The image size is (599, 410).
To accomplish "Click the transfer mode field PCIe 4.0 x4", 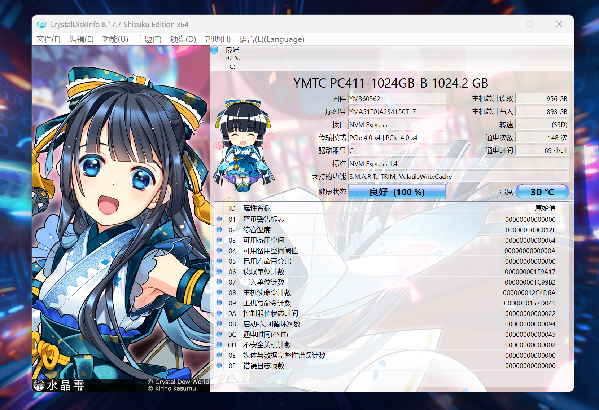I will pos(397,138).
